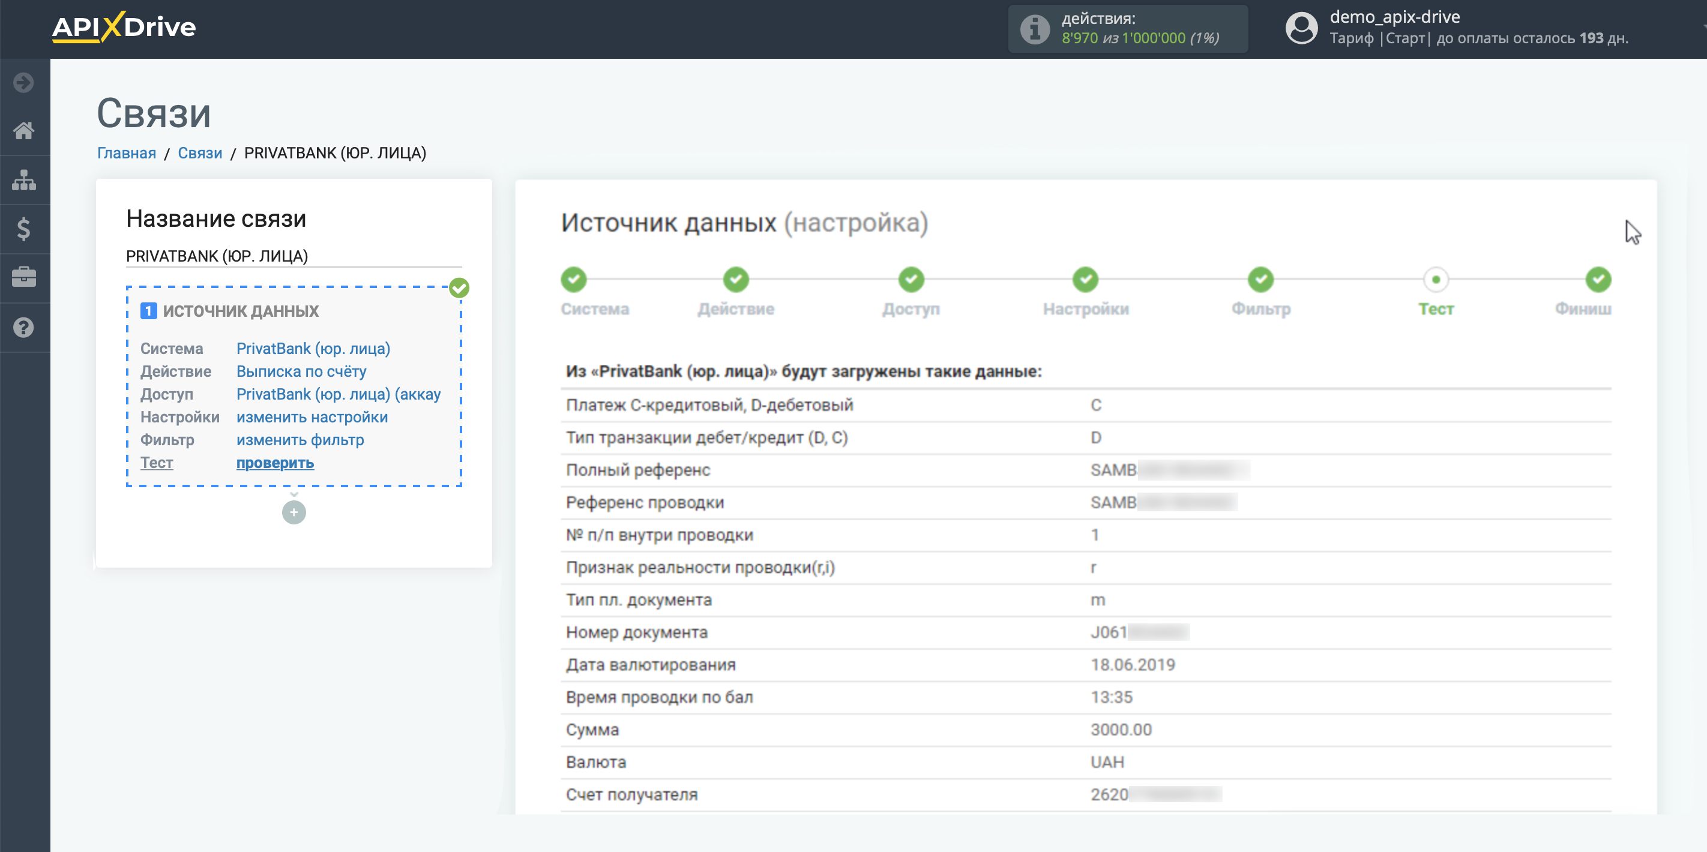Open Выписка по счёту action link
1707x852 pixels.
pos(301,371)
